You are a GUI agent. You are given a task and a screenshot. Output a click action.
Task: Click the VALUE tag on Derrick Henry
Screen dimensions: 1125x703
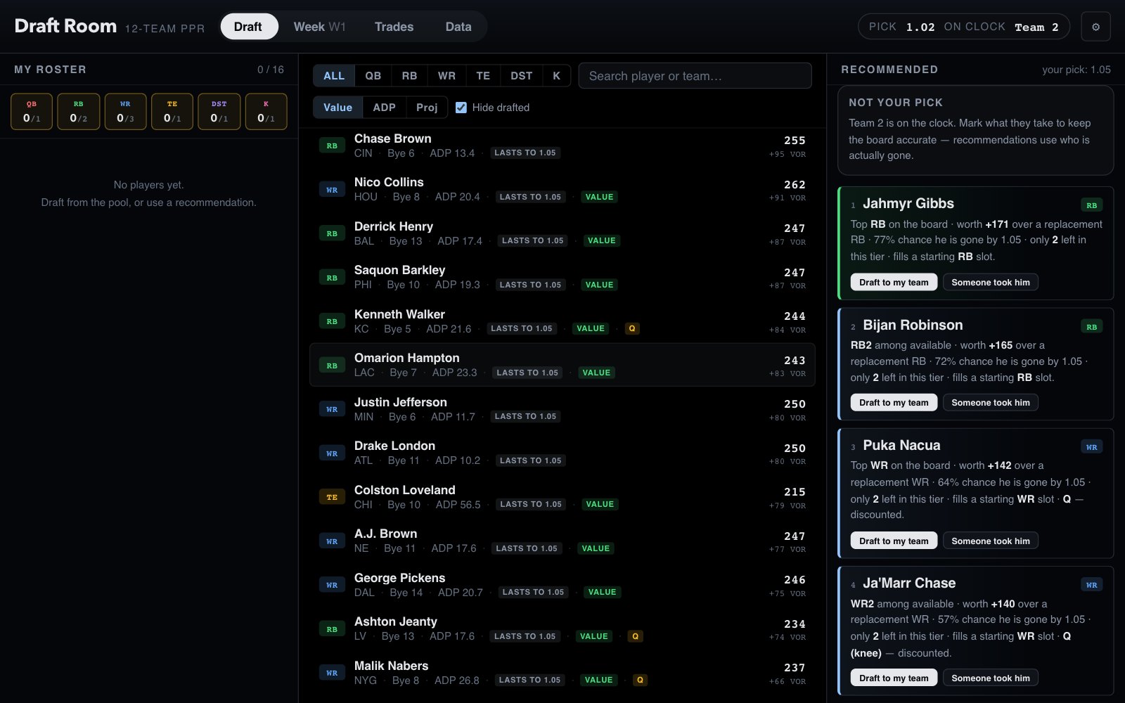pyautogui.click(x=602, y=240)
